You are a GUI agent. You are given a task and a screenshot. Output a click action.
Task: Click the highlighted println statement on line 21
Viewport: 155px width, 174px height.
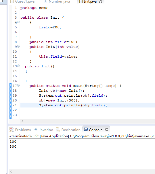click(x=73, y=105)
